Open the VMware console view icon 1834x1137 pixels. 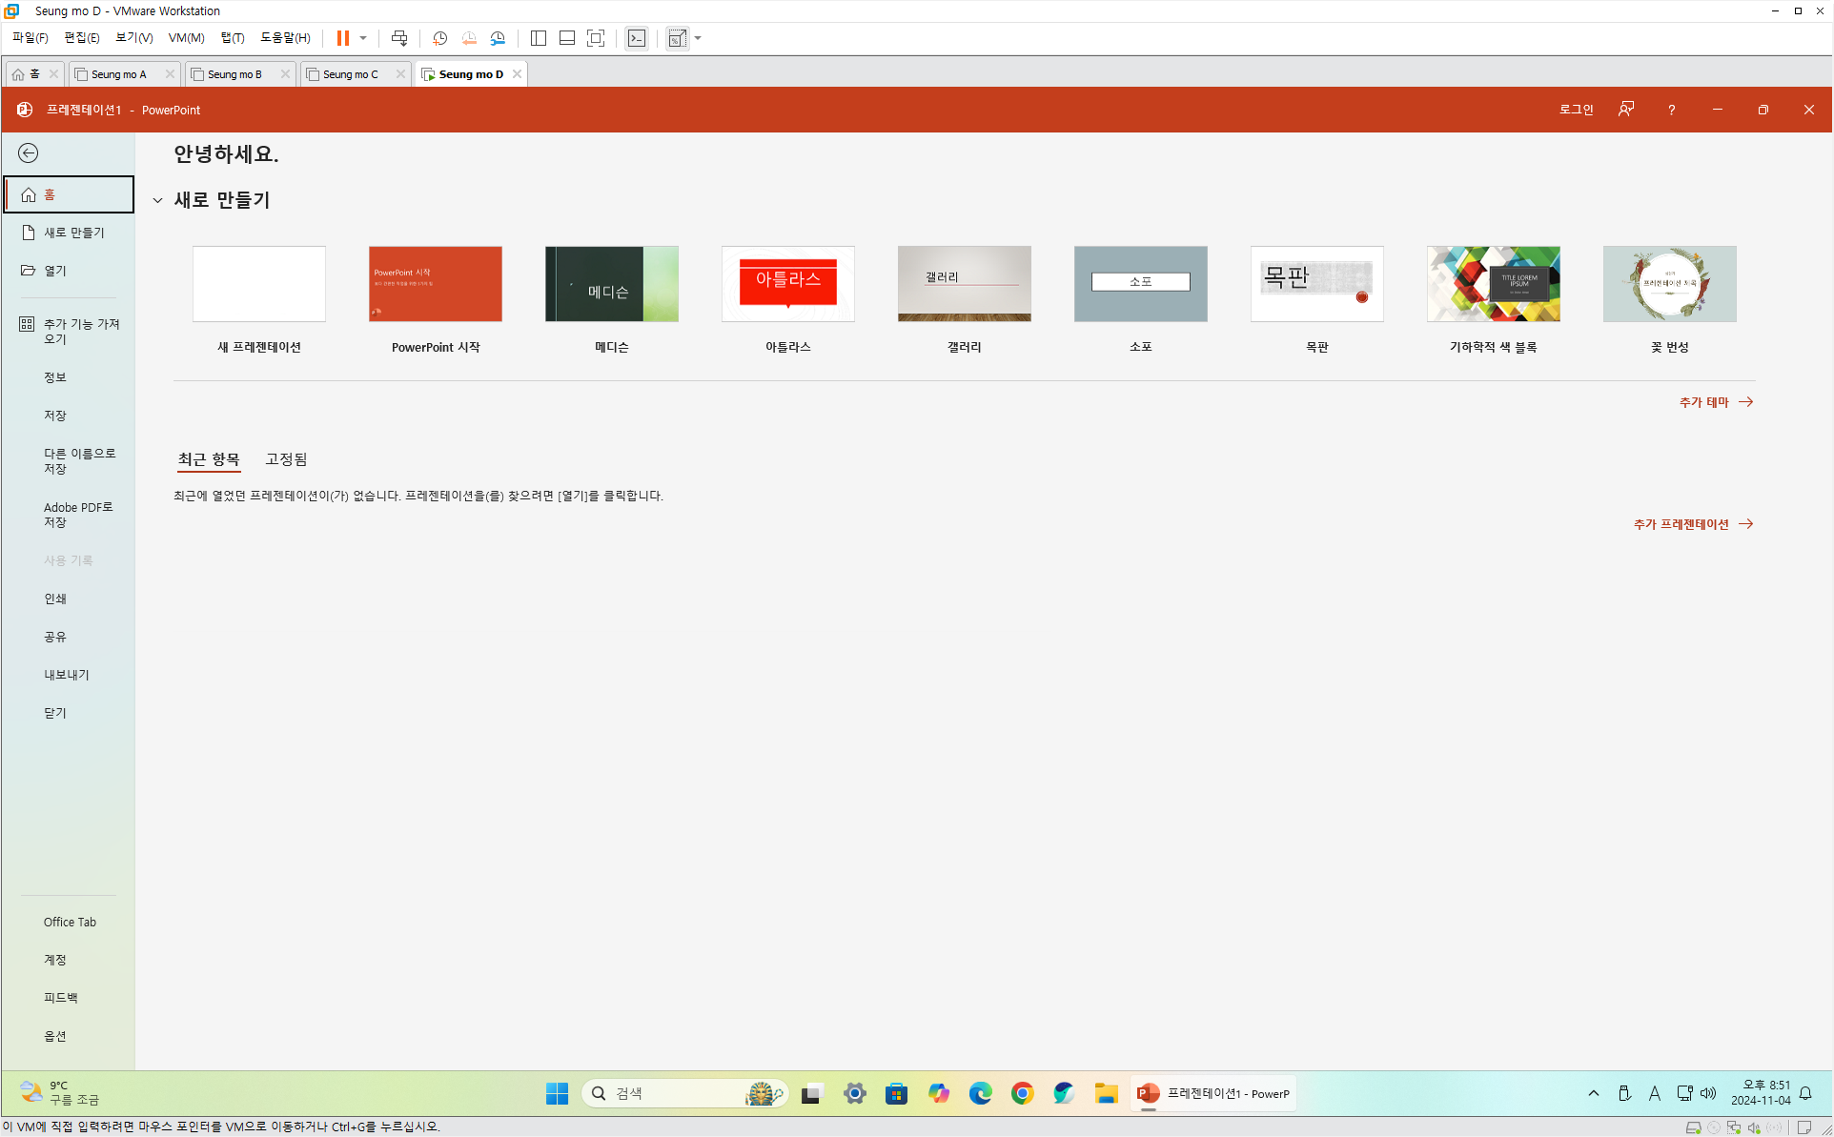click(x=637, y=38)
